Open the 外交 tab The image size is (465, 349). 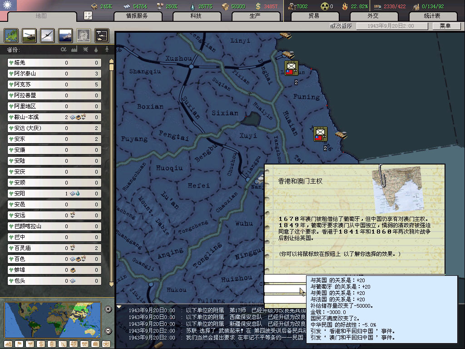coord(373,16)
